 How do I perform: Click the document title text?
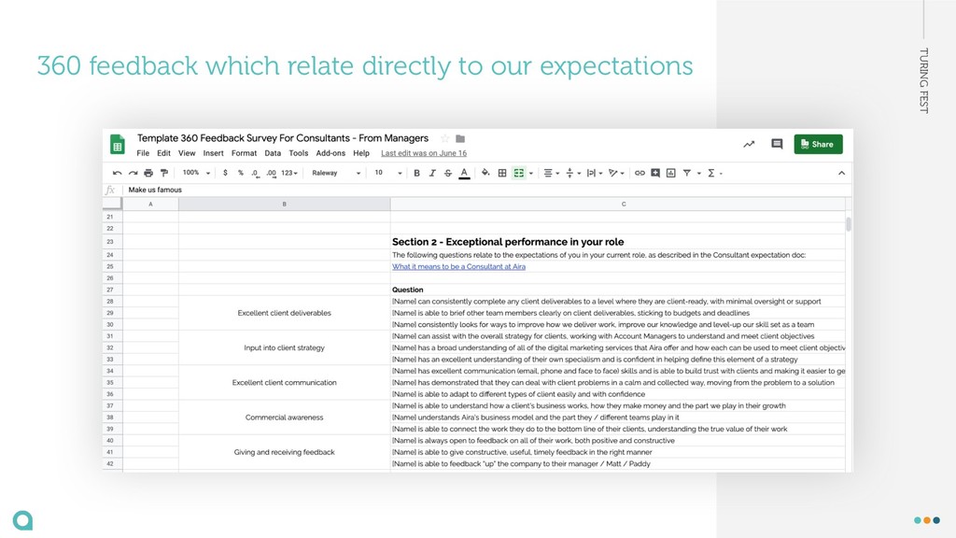pyautogui.click(x=283, y=138)
